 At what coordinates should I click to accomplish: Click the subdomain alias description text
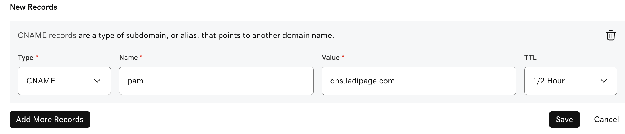click(x=206, y=35)
